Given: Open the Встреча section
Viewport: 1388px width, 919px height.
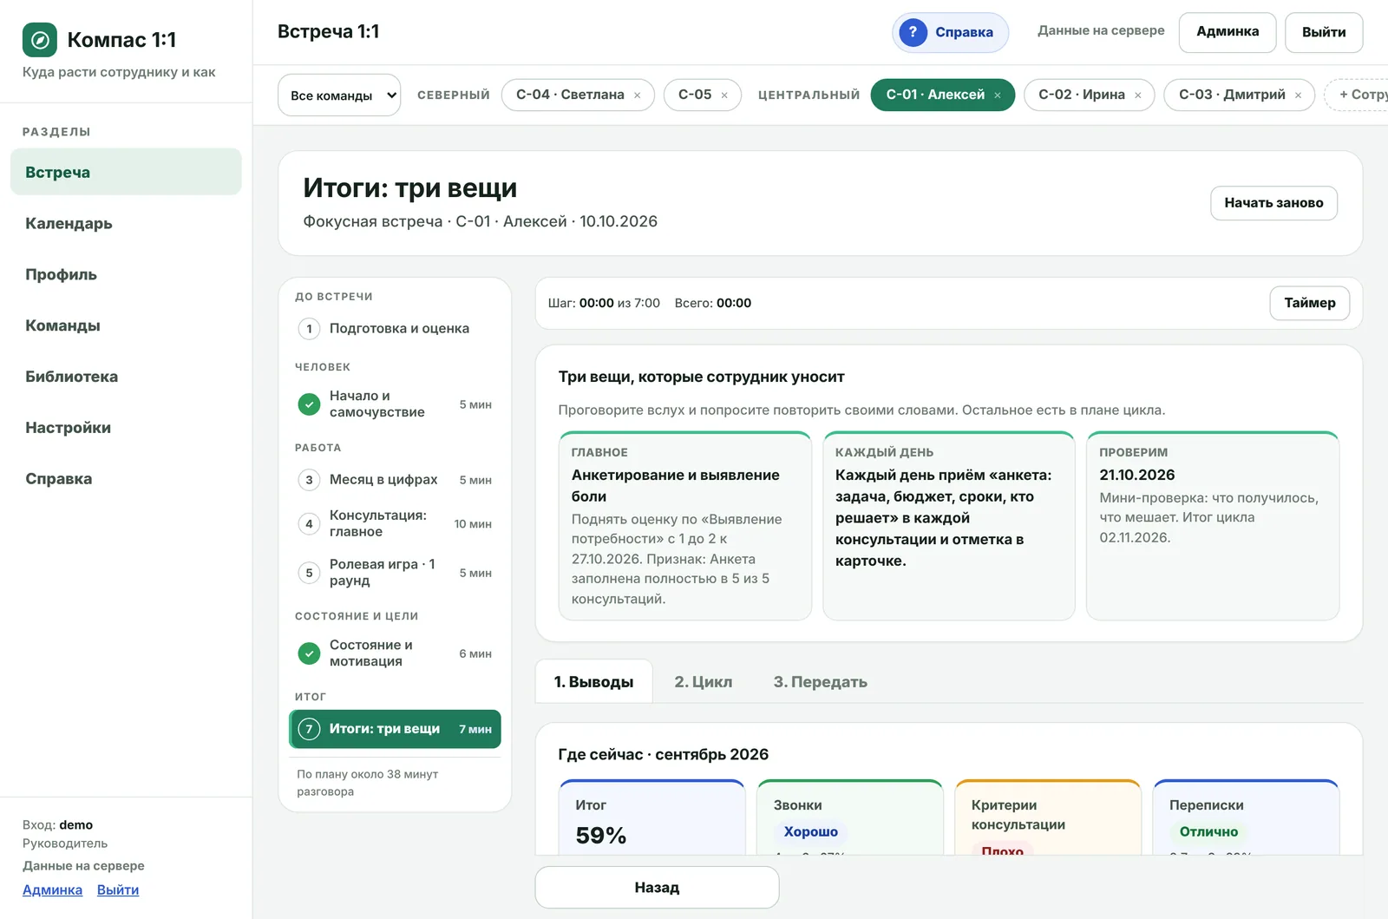Looking at the screenshot, I should [x=126, y=172].
